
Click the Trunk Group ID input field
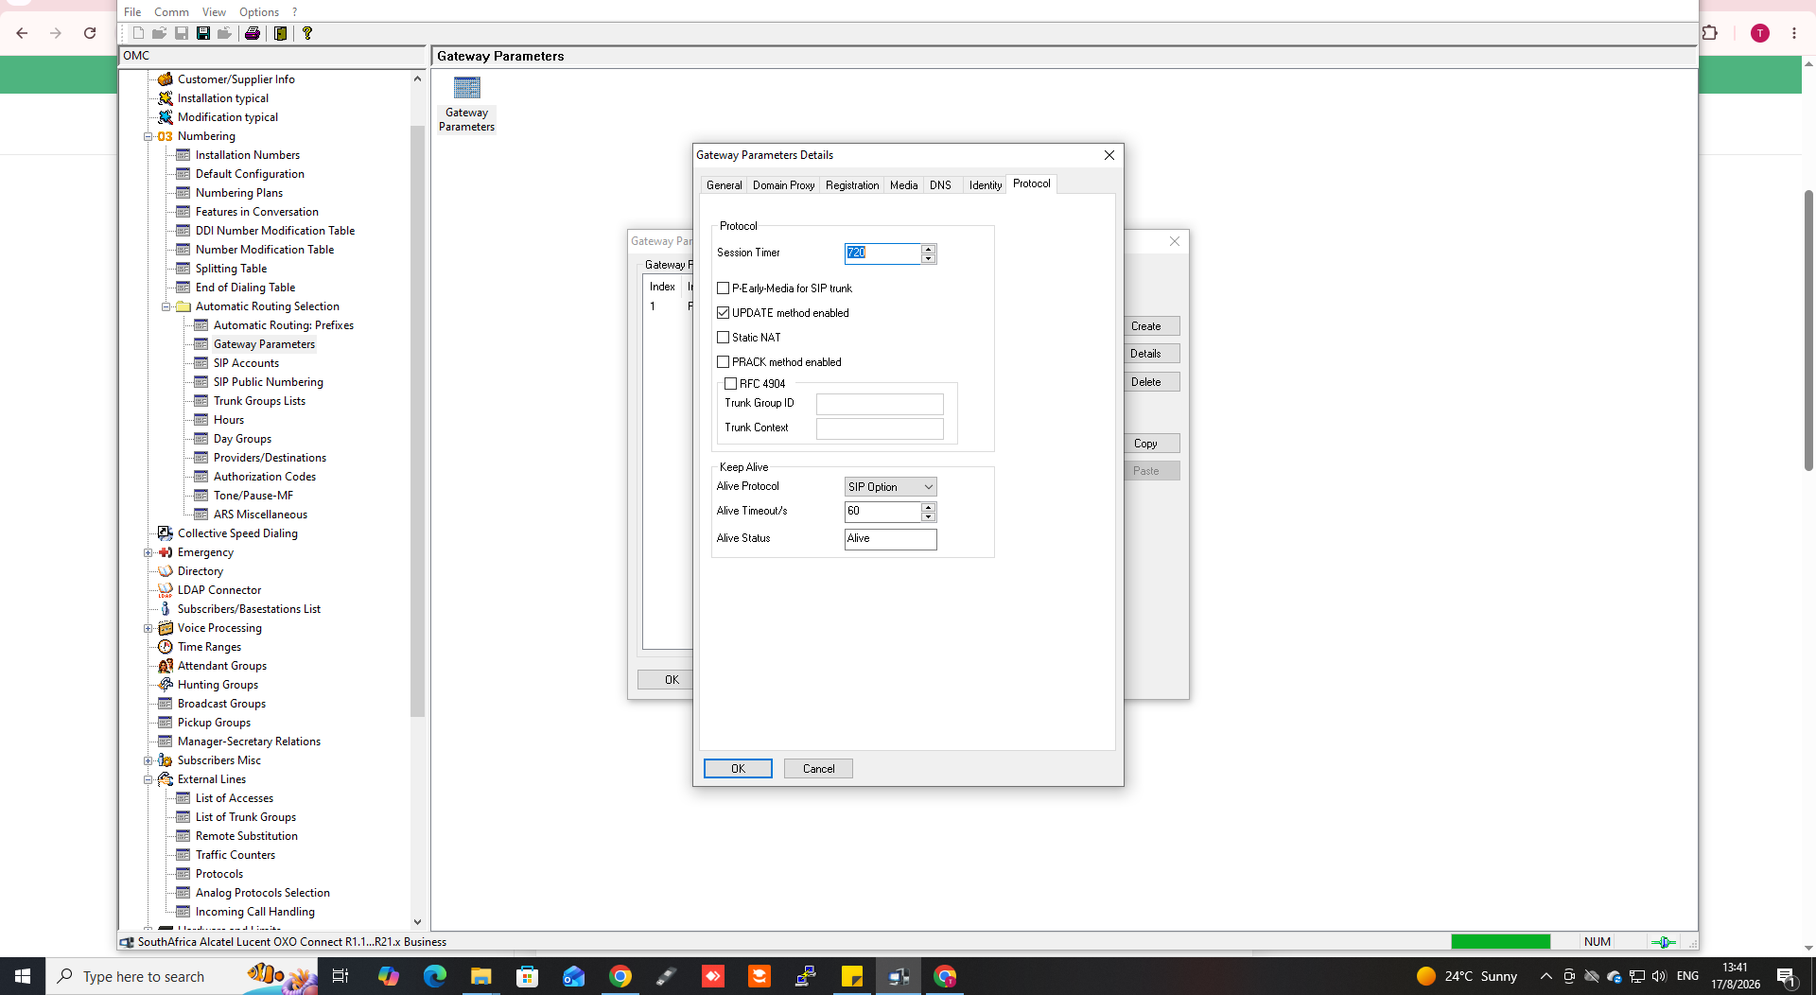coord(880,404)
